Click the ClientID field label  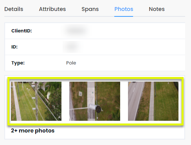(22, 31)
